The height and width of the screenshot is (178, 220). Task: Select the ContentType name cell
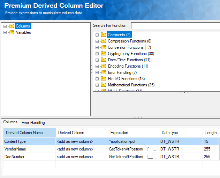coord(30,141)
